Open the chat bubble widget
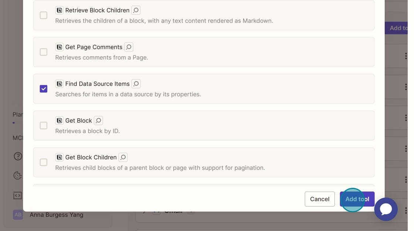Image resolution: width=414 pixels, height=231 pixels. tap(386, 209)
